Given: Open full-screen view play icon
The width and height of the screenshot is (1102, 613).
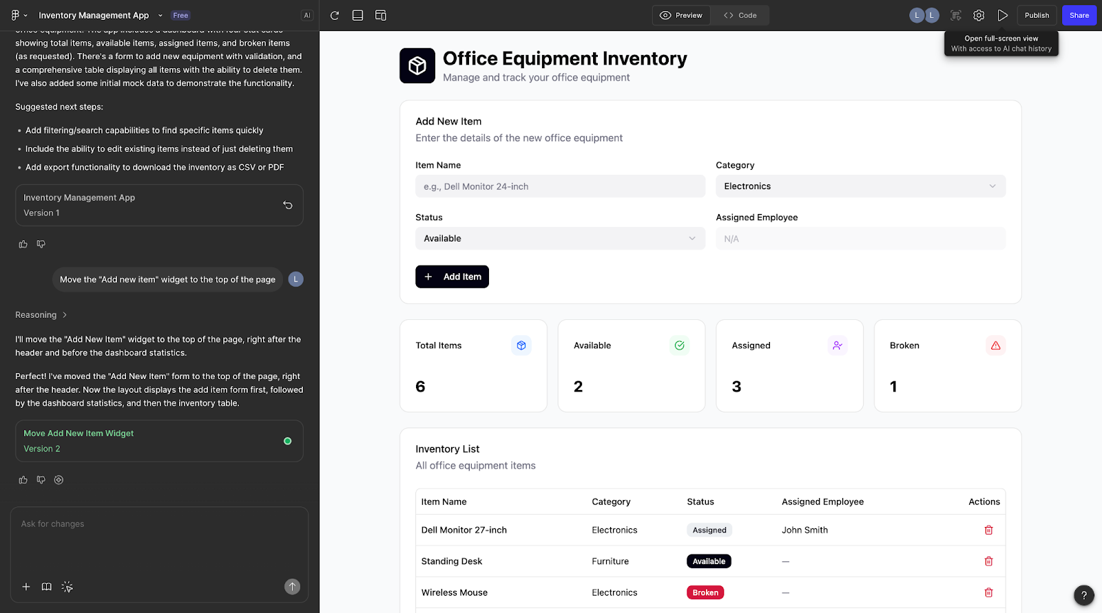Looking at the screenshot, I should (1002, 15).
